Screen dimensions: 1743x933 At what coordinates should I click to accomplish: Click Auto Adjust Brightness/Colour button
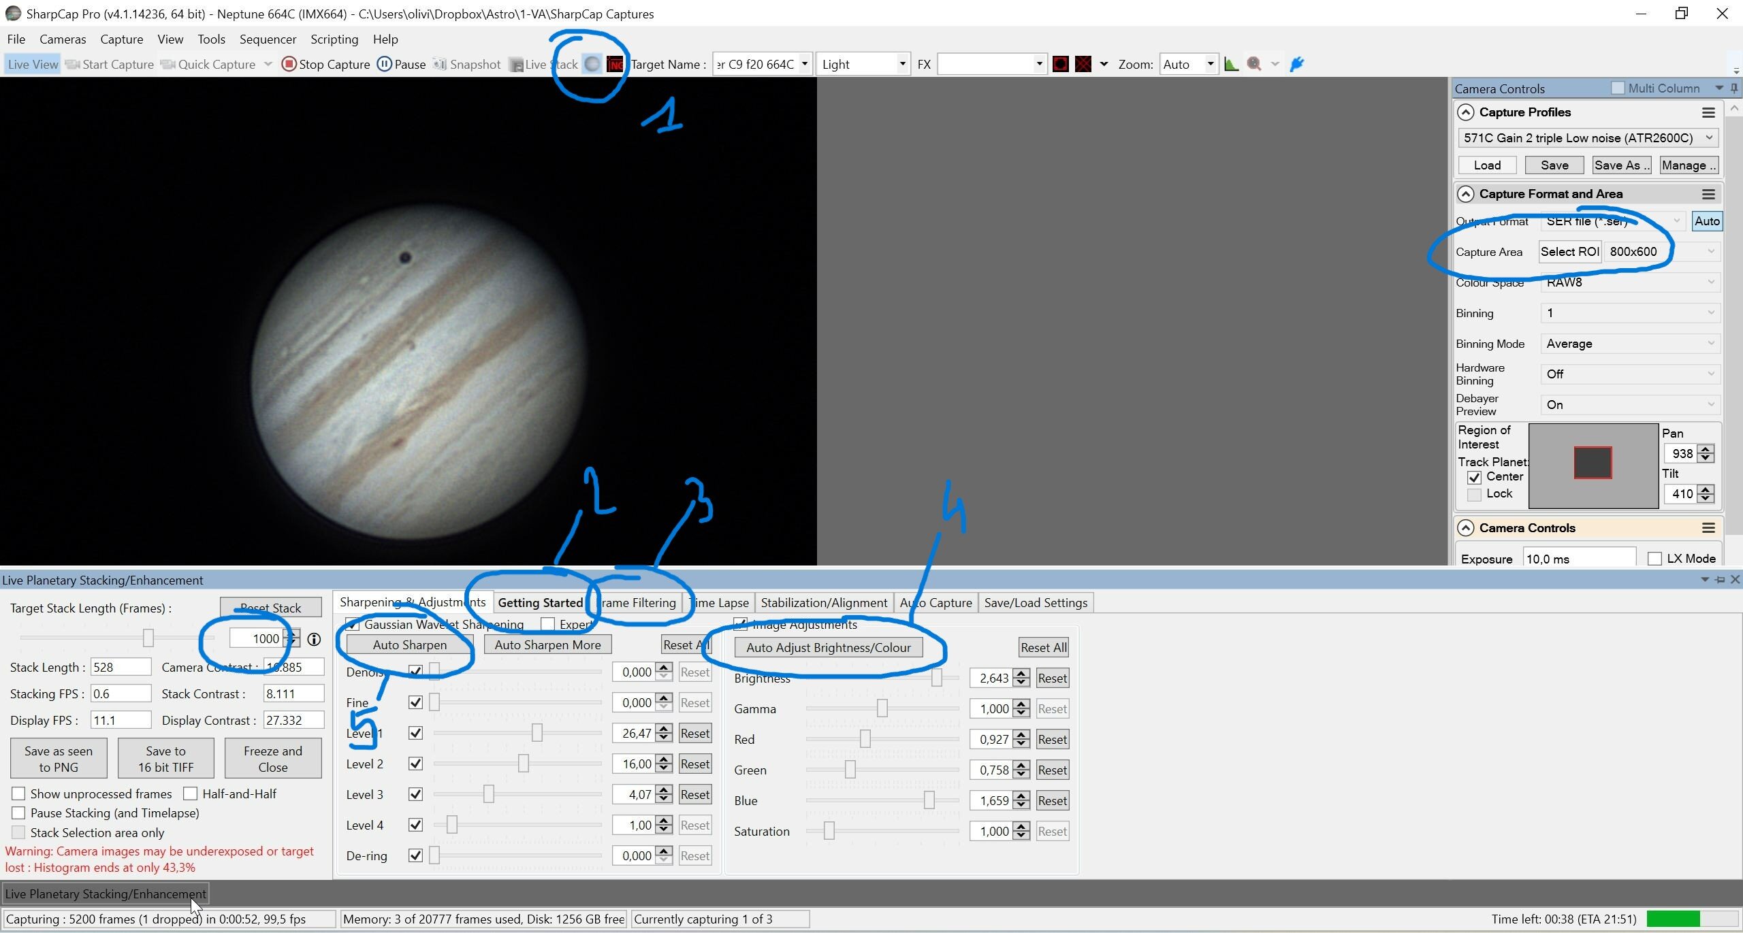(x=828, y=647)
